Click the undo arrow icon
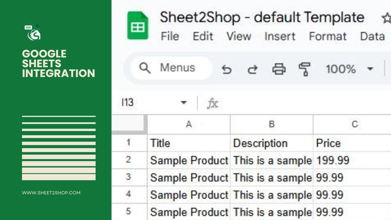This screenshot has height=220, width=391. tap(226, 69)
